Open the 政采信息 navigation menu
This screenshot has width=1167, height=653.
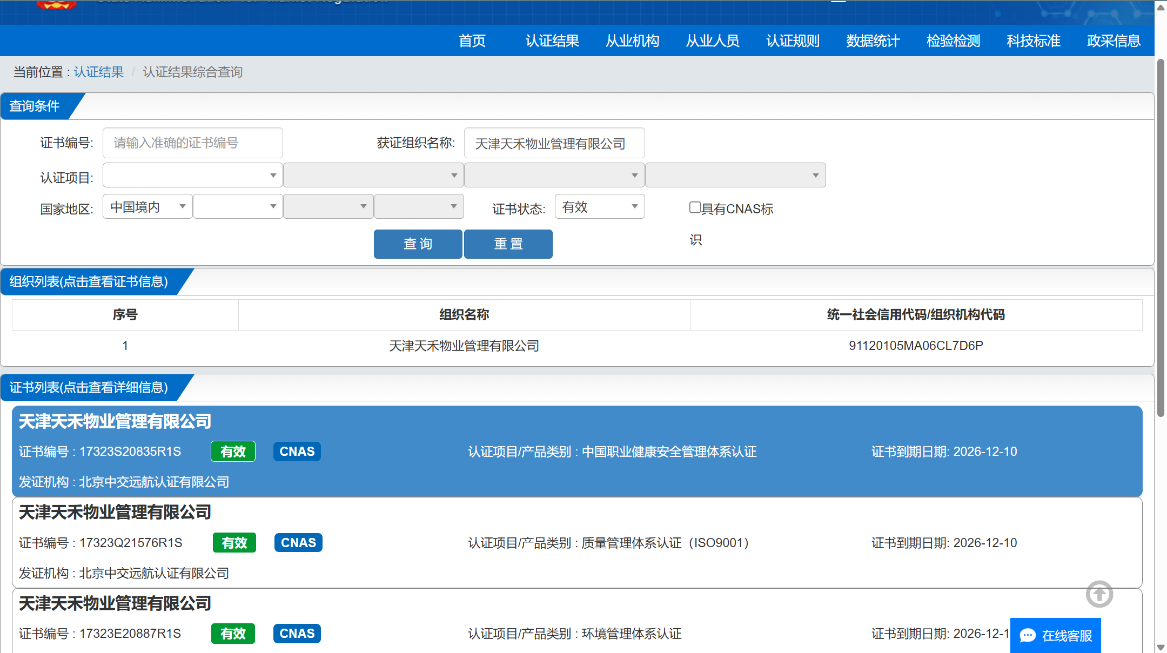(1114, 41)
